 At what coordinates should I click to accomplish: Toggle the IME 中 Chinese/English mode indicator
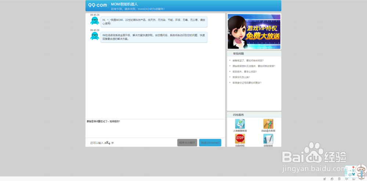[350, 175]
